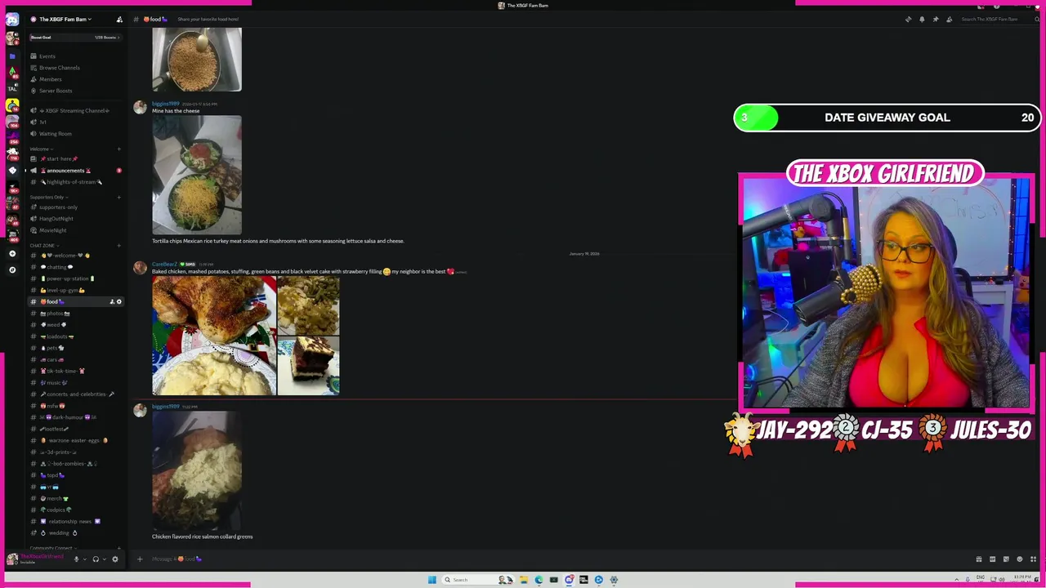The width and height of the screenshot is (1046, 588).
Task: Join the HangOutNight voice channel
Action: pyautogui.click(x=75, y=219)
